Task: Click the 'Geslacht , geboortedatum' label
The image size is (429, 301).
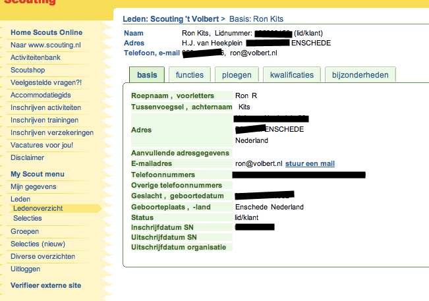Action: [x=177, y=196]
